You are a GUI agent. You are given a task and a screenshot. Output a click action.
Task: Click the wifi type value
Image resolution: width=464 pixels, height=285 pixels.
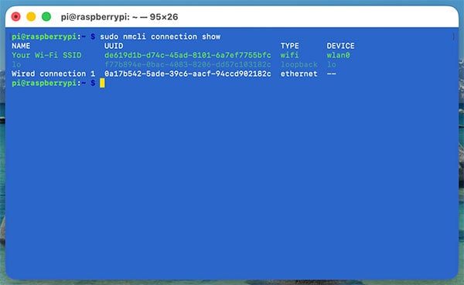290,55
